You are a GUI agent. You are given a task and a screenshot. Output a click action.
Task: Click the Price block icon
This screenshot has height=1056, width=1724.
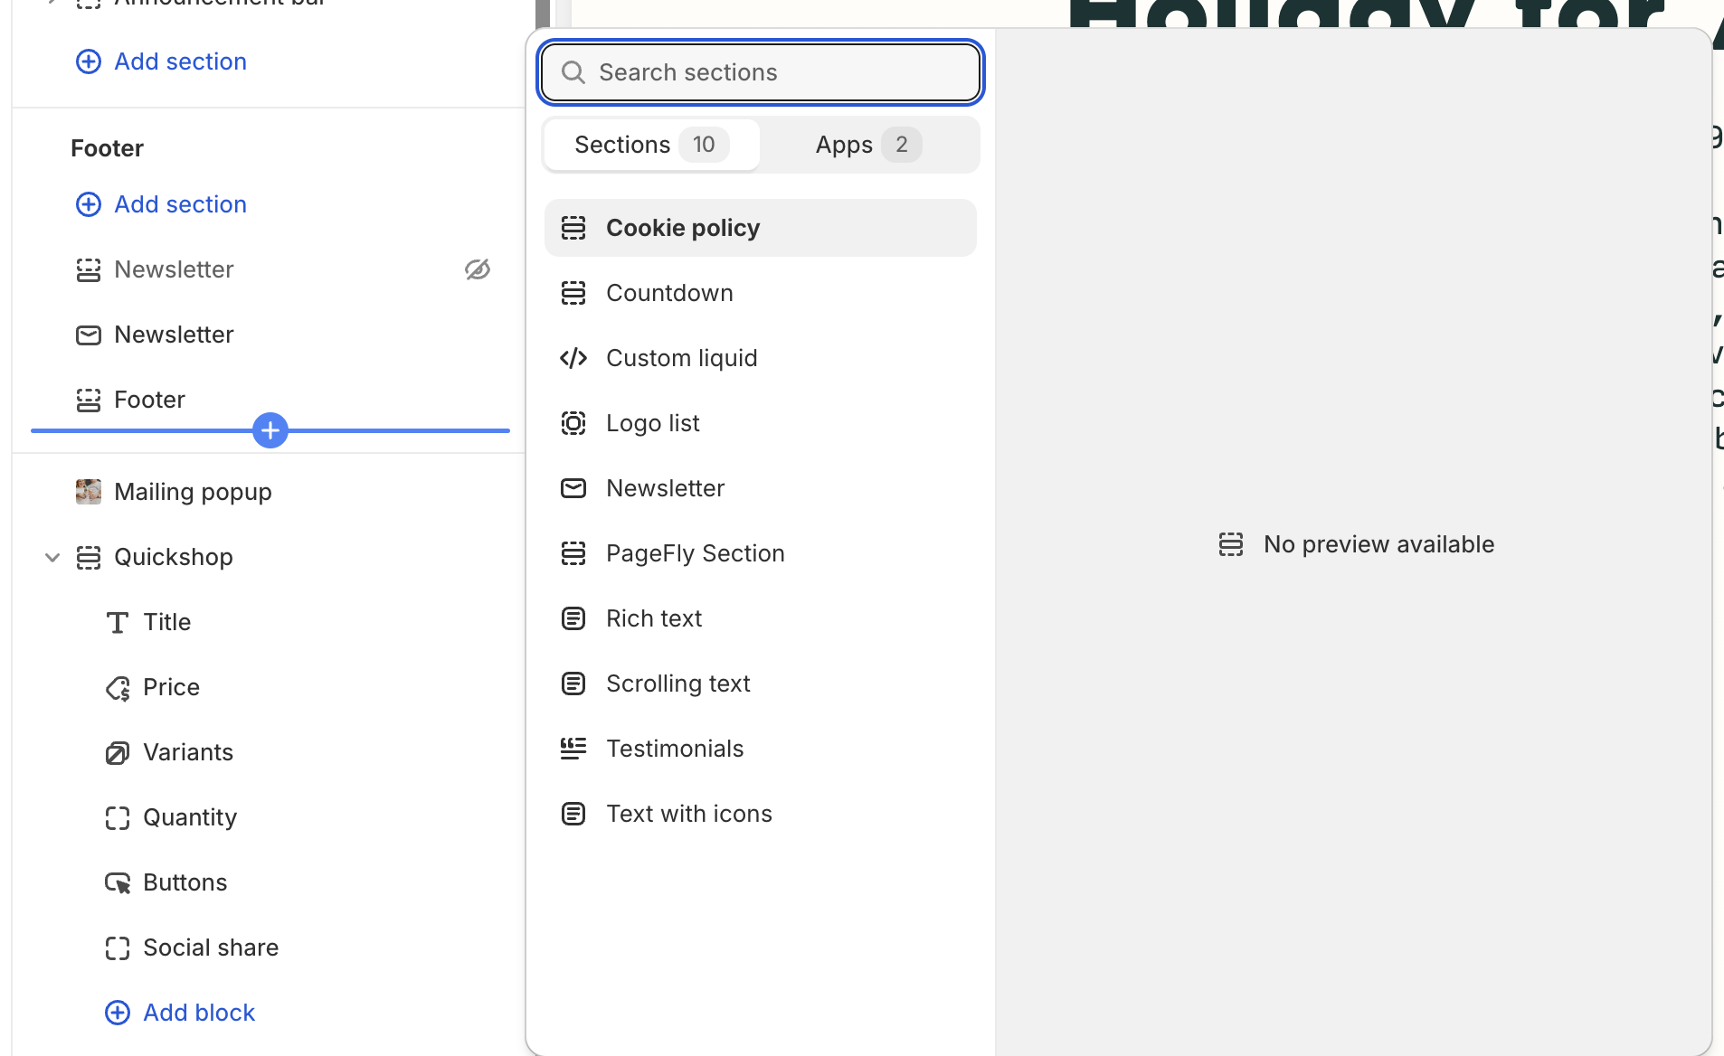click(118, 688)
